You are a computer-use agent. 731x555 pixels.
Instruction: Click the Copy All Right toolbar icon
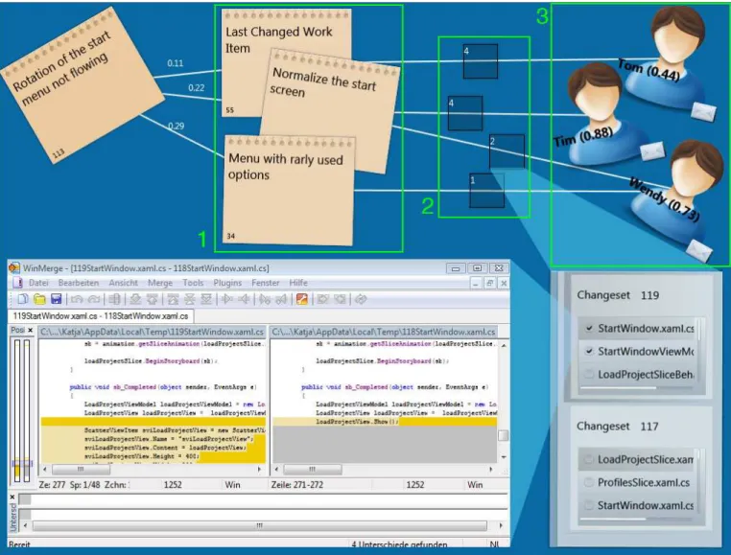[x=322, y=299]
